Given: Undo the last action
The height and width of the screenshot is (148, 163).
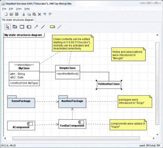Looking at the screenshot, I should pyautogui.click(x=45, y=14).
